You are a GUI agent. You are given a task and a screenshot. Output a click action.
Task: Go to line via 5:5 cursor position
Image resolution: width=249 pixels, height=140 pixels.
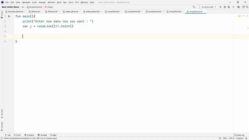219,138
